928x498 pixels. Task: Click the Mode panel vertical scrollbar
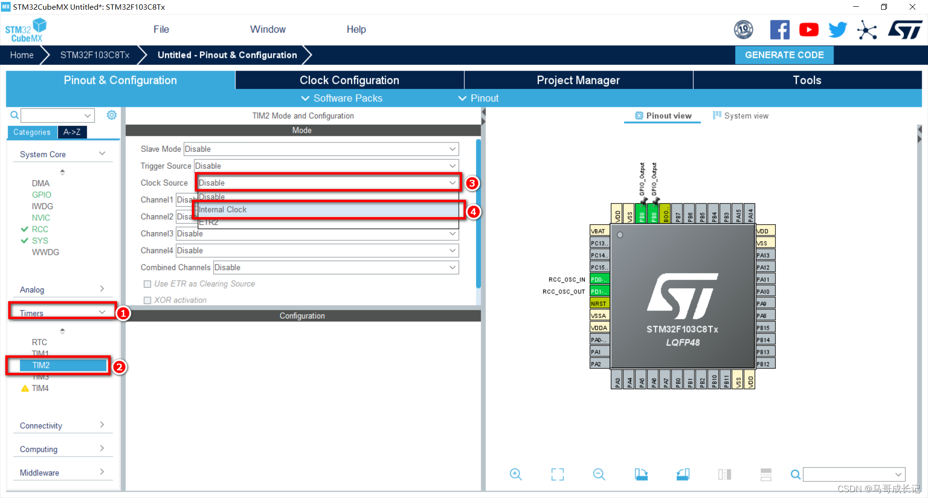point(478,214)
